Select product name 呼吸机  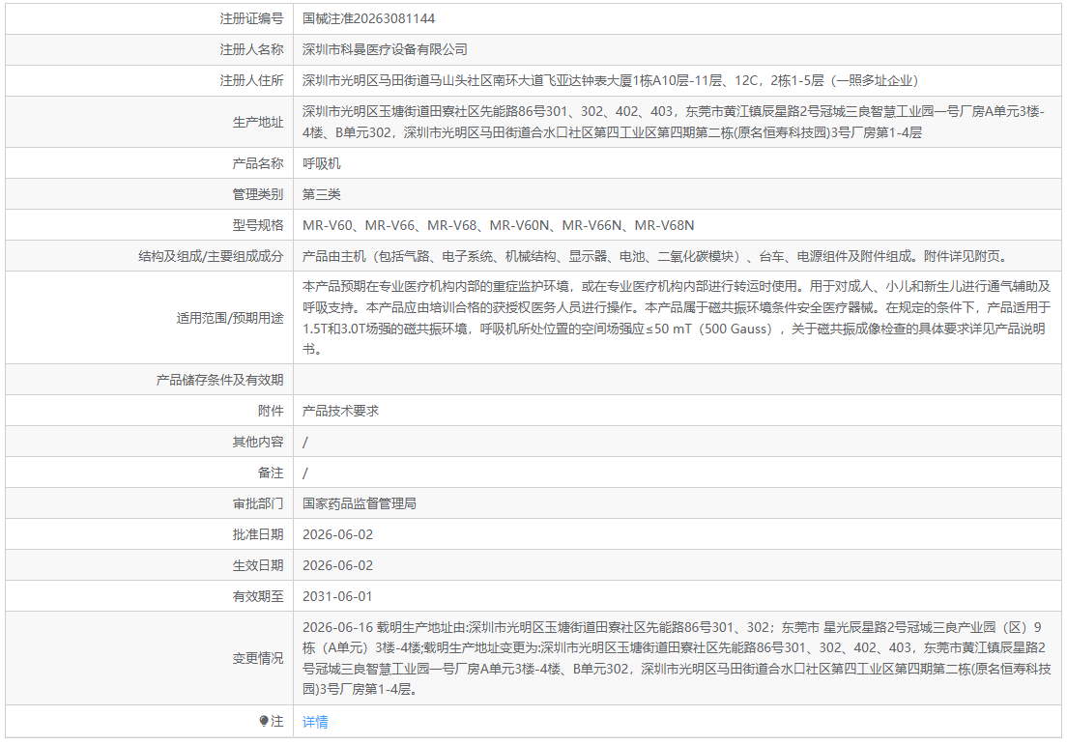coord(321,163)
